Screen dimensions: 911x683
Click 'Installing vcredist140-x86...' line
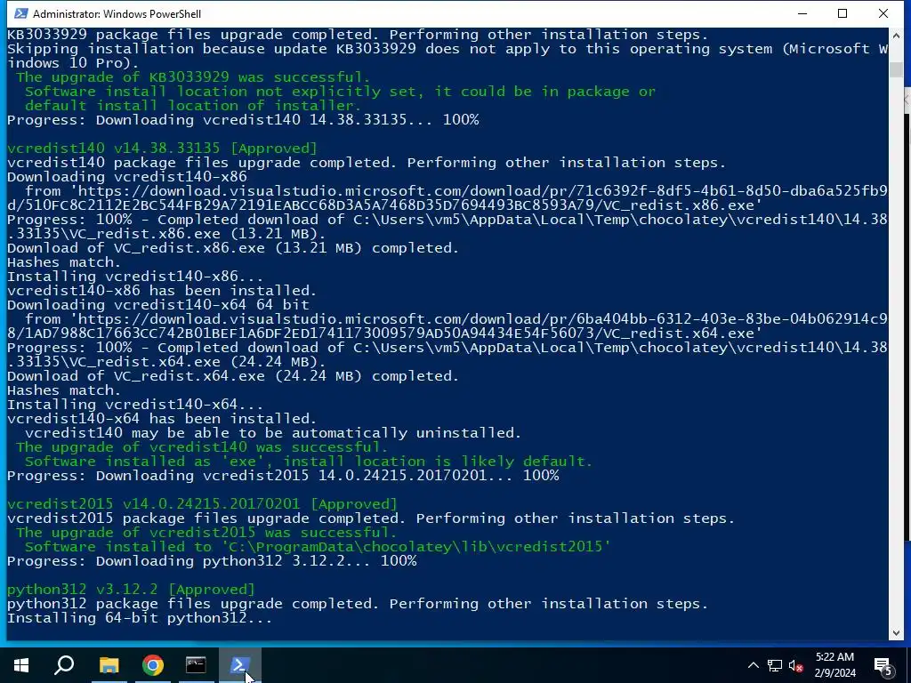[135, 277]
